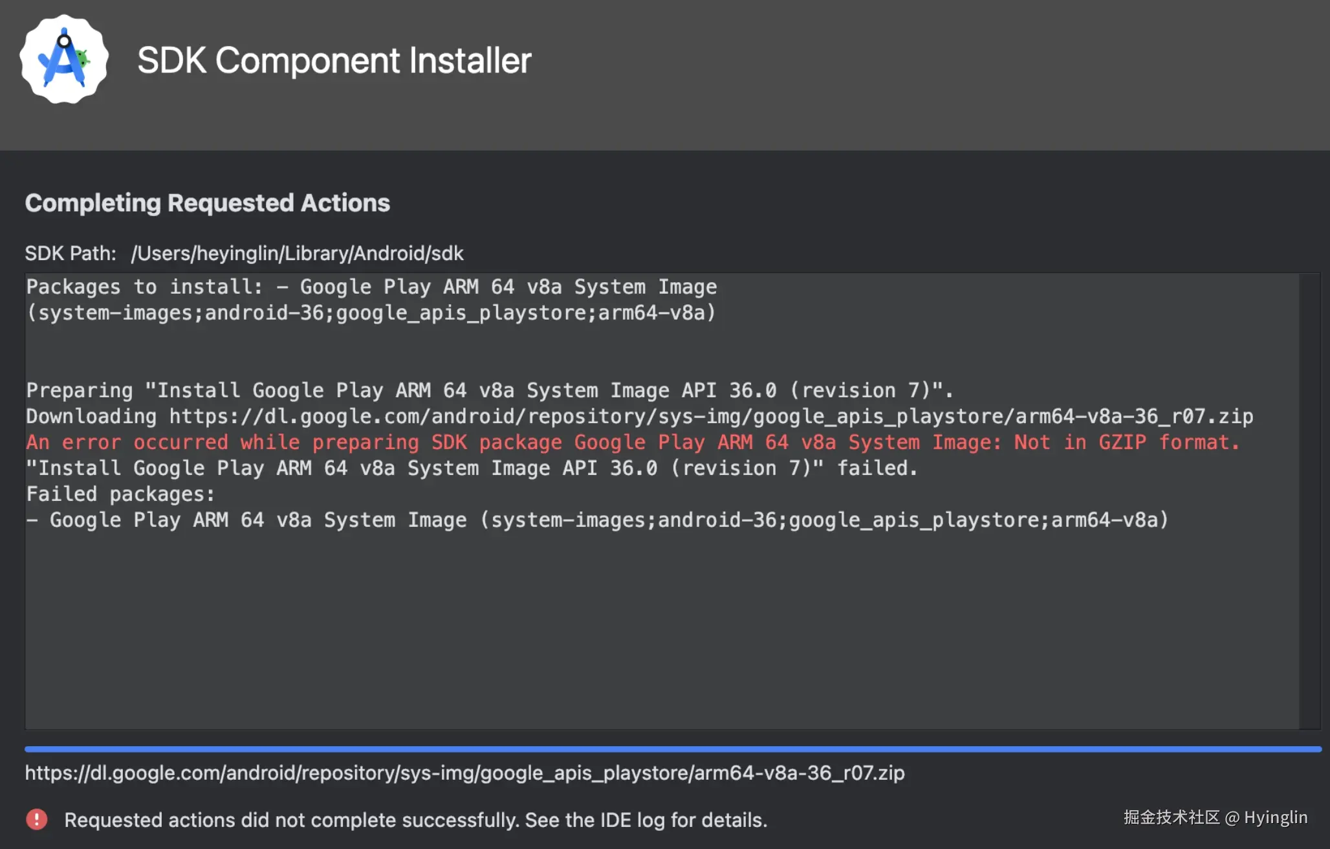Click the "Requested actions did not complete" message
Image resolution: width=1330 pixels, height=849 pixels.
(415, 820)
